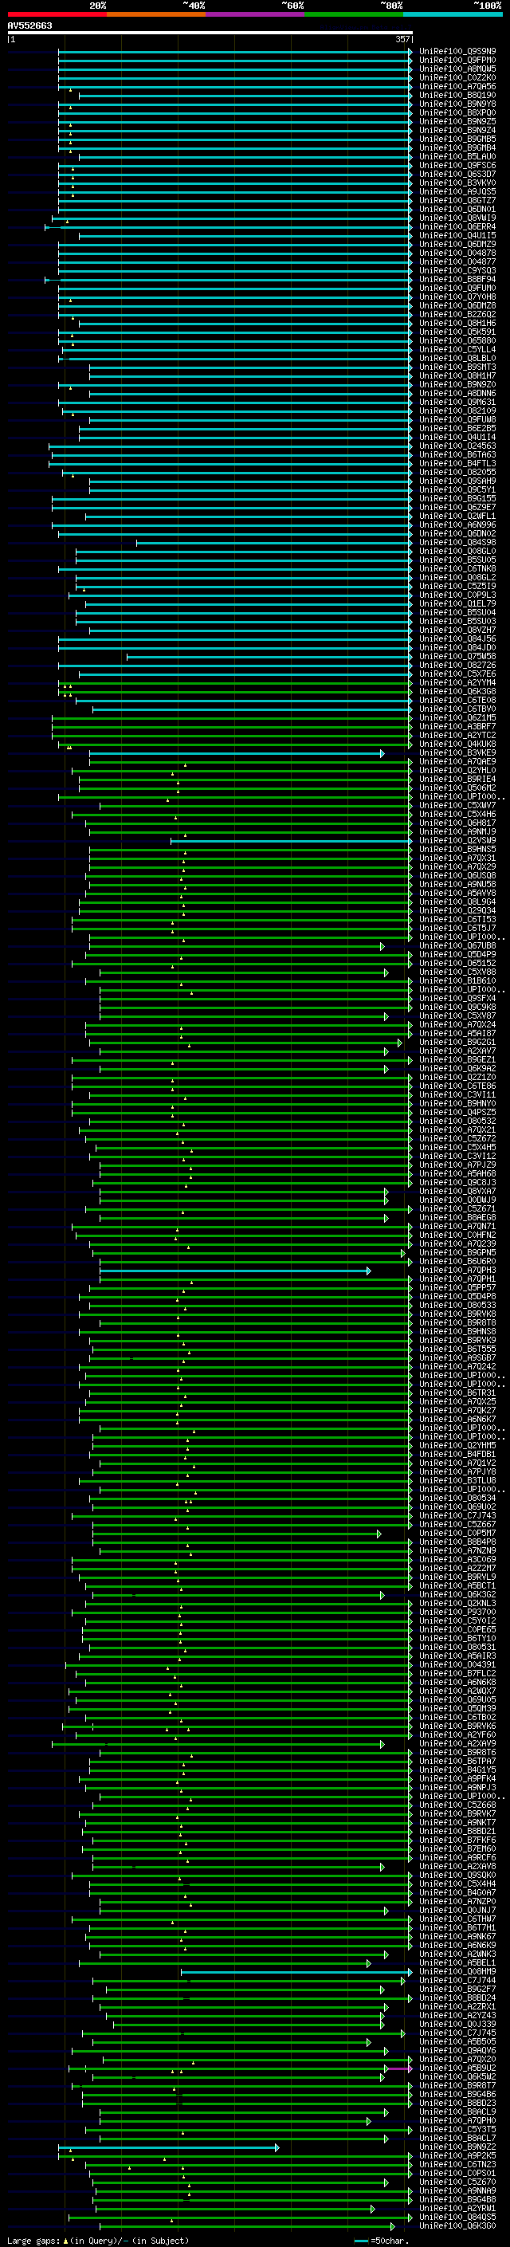Open hit UniRef100_A8MQW5
Viewport: 510px width, 2247px height.
pyautogui.click(x=457, y=69)
